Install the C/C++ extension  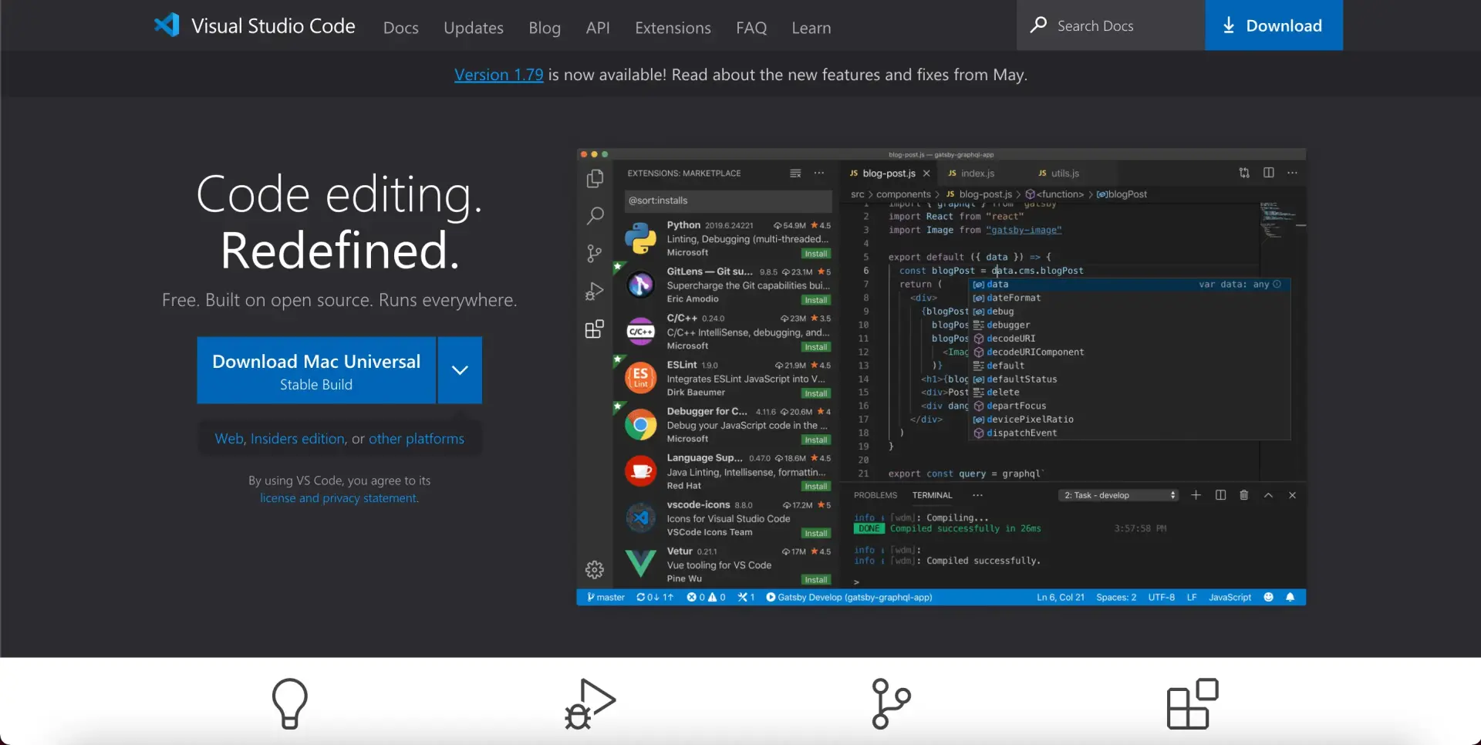coord(815,347)
